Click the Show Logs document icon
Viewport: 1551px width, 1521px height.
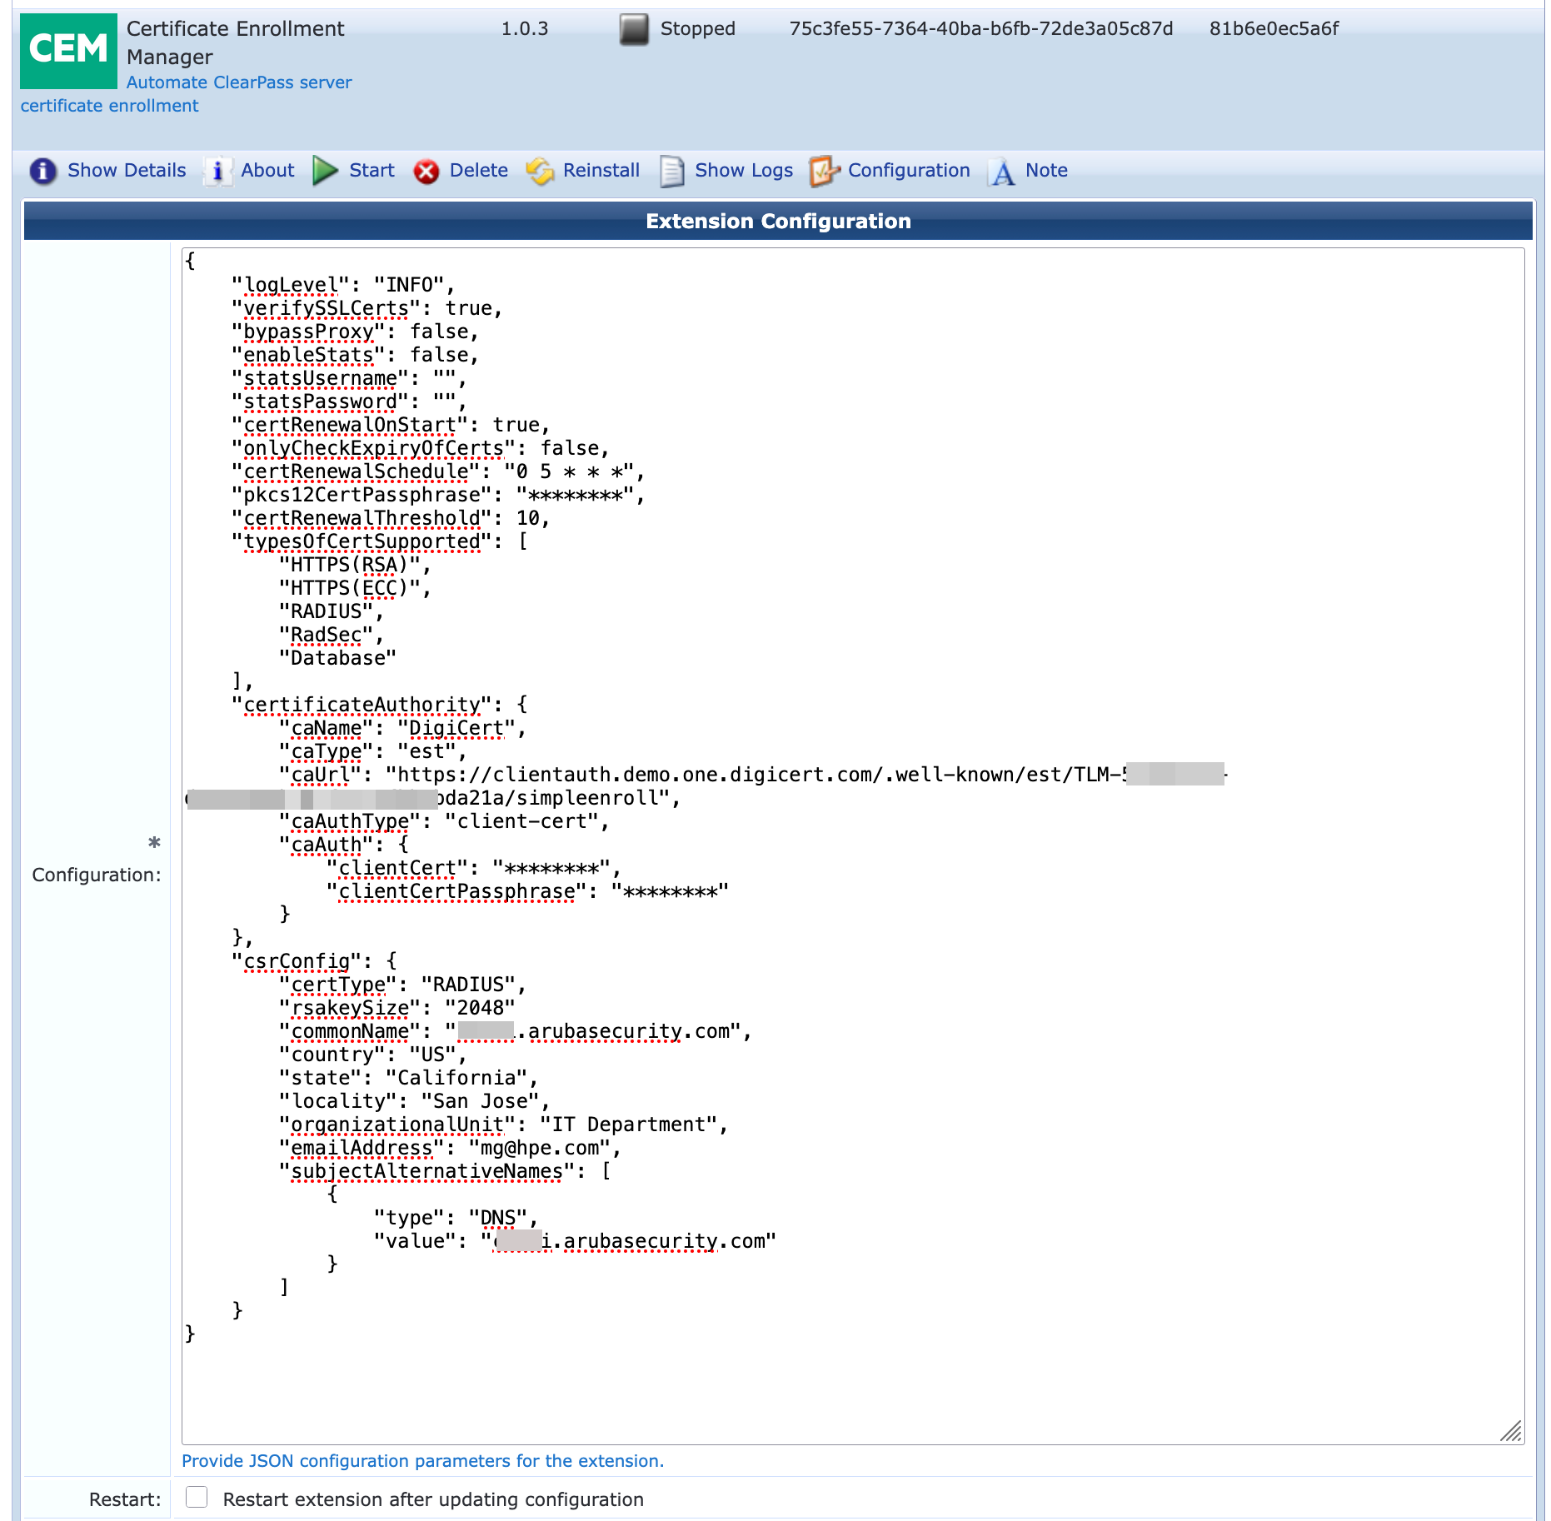tap(671, 171)
